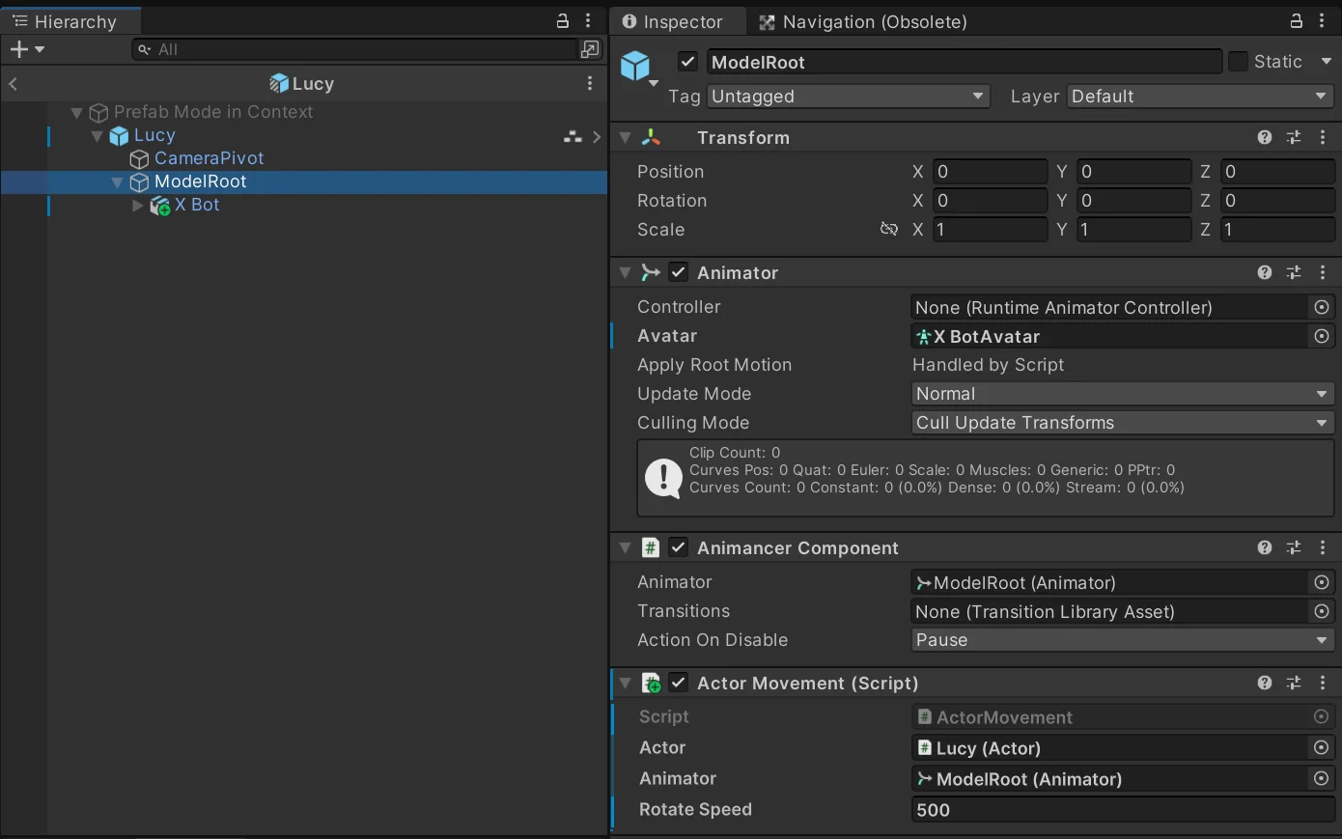Go back using the prefab back arrow
This screenshot has width=1342, height=839.
coord(14,84)
